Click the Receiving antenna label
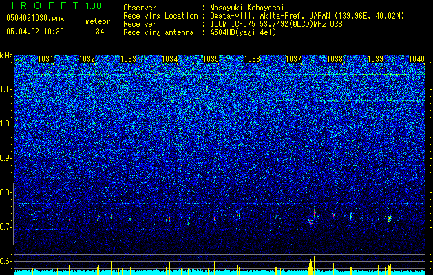433x275 pixels. point(158,32)
